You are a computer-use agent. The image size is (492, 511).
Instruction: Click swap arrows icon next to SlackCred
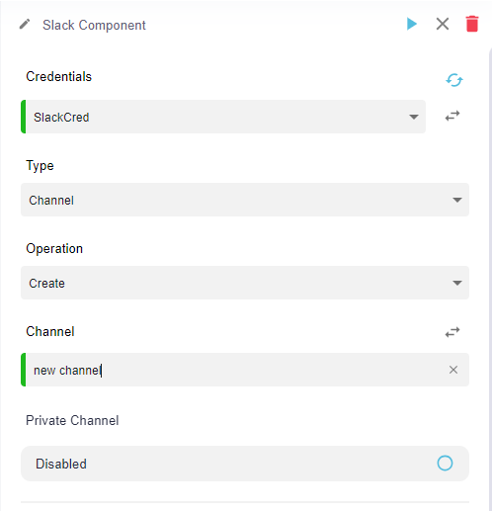coord(452,116)
